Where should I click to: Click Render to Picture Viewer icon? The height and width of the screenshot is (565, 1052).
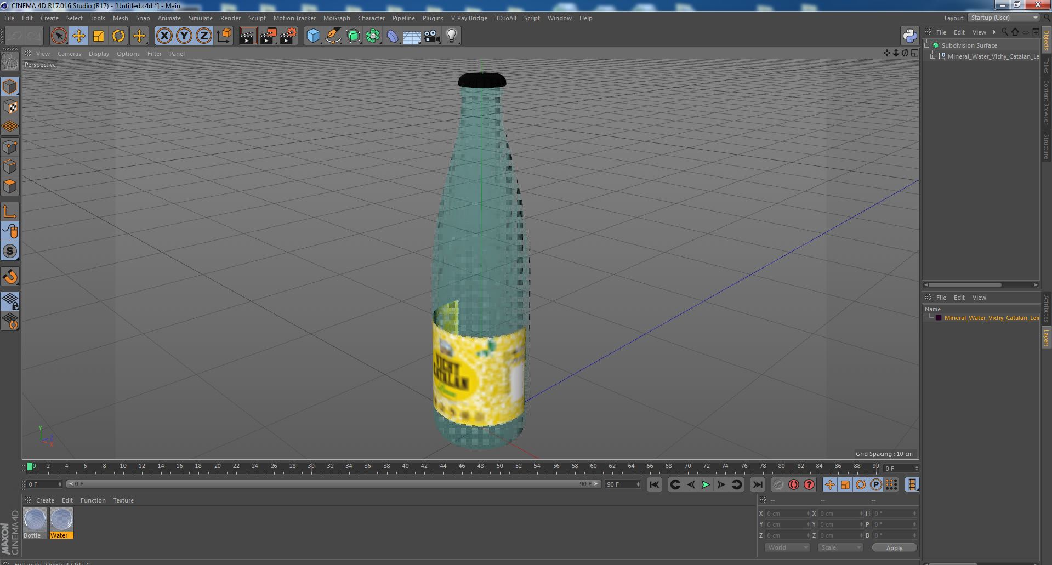268,36
